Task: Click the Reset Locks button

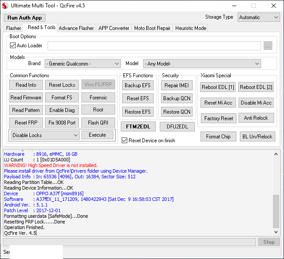Action: click(62, 85)
